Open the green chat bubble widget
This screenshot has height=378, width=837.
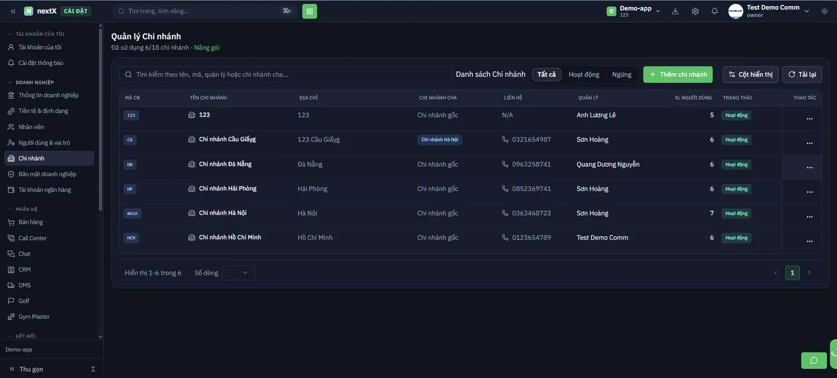point(814,361)
